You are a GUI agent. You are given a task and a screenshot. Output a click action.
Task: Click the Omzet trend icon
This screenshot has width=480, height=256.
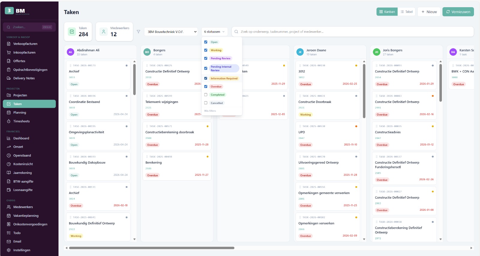9,147
